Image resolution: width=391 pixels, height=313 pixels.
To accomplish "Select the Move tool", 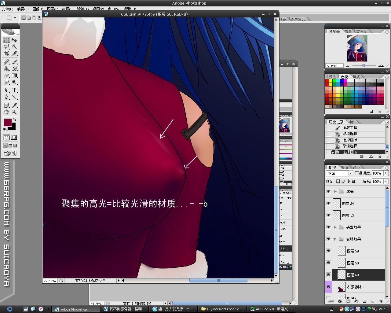I will click(14, 40).
